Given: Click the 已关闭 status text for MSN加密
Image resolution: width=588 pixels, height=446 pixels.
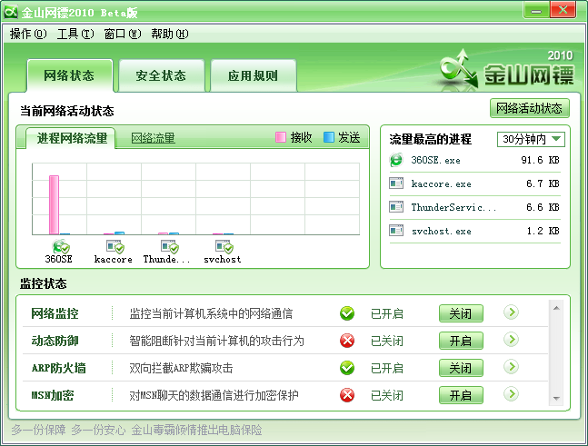Looking at the screenshot, I should [386, 395].
